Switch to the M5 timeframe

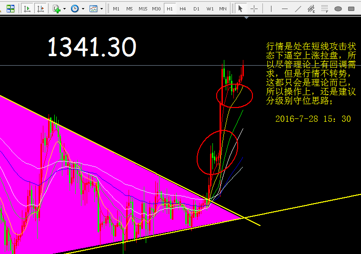tap(130, 9)
